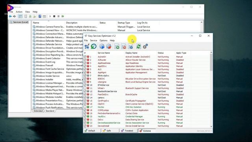
Task: Click the green status dot of the KeyIso row
Action: [88, 107]
